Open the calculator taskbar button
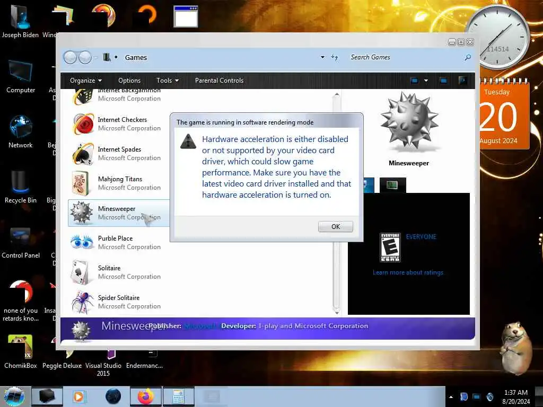 pyautogui.click(x=178, y=396)
